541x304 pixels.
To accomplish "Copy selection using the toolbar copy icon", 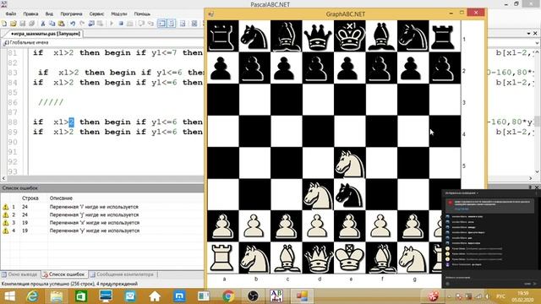I will tap(52, 24).
